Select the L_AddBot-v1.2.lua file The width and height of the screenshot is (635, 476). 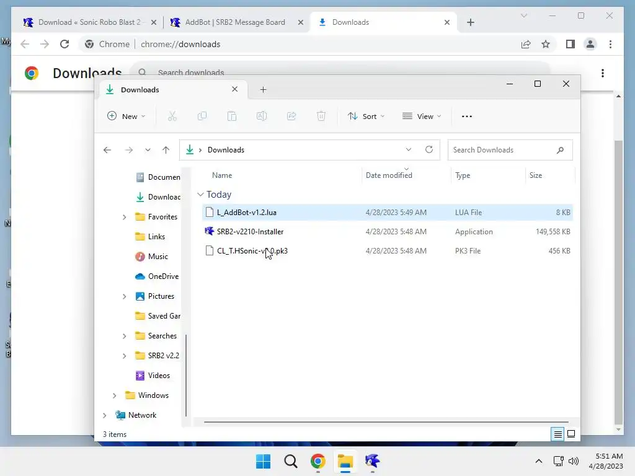(387, 213)
